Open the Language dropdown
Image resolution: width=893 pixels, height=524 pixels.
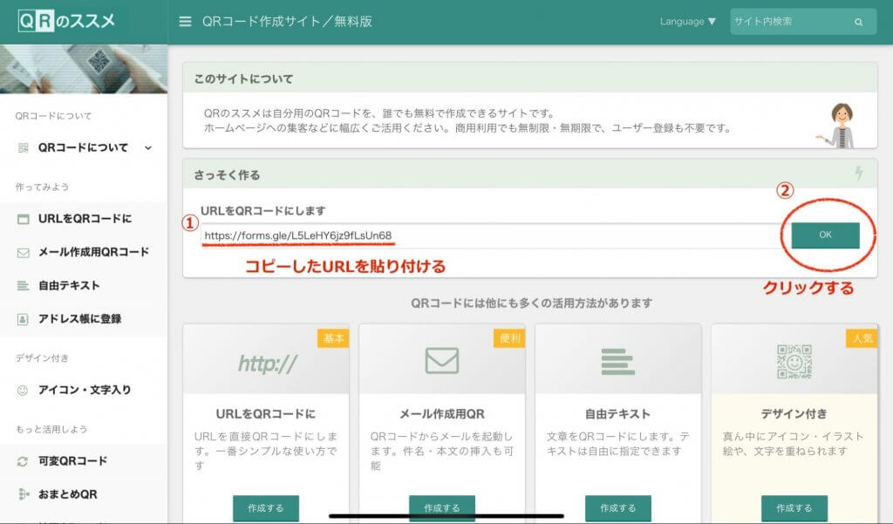coord(688,22)
